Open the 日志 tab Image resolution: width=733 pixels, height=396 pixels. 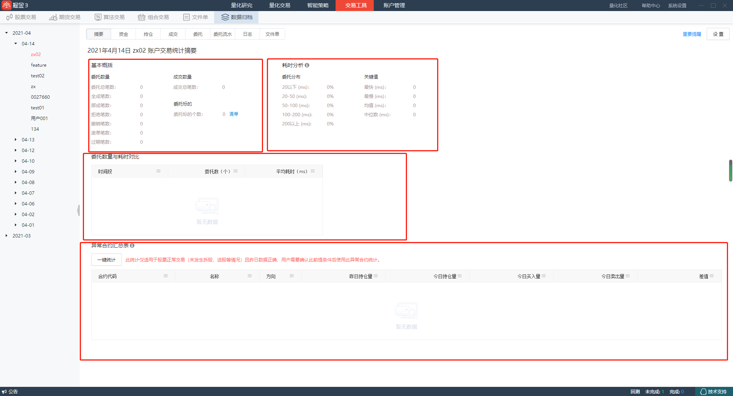tap(247, 34)
